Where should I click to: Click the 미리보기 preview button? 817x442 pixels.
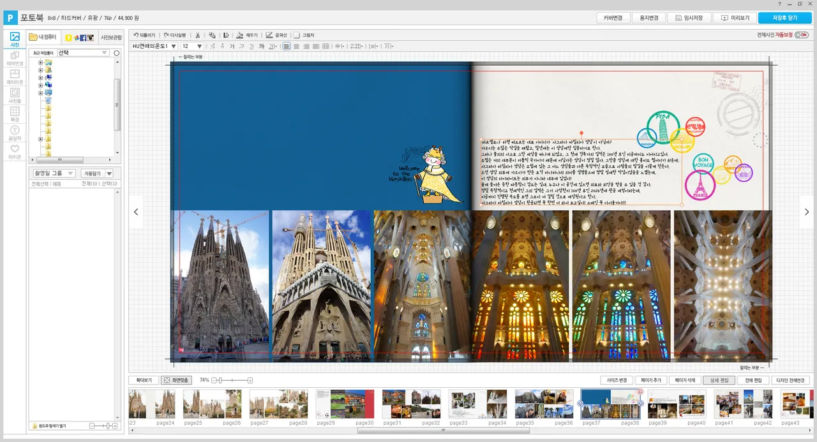pos(735,18)
